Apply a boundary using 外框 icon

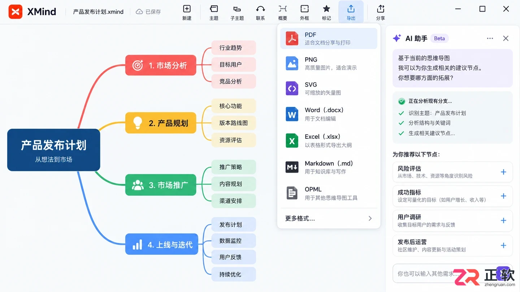(x=304, y=9)
